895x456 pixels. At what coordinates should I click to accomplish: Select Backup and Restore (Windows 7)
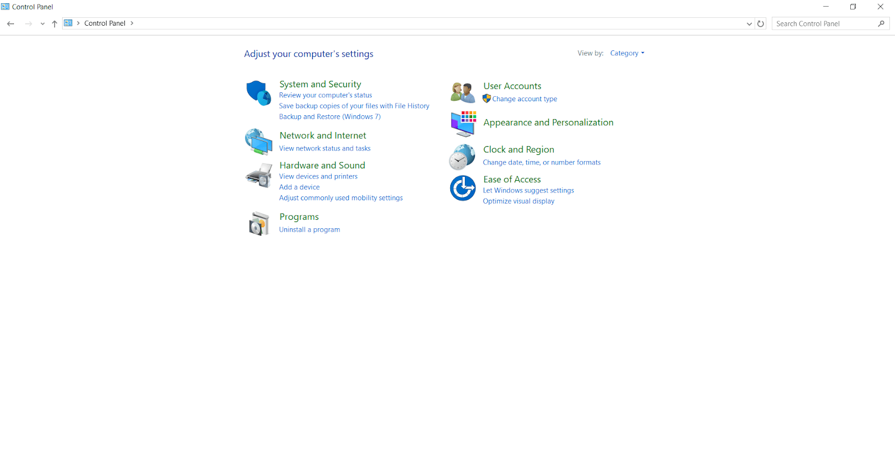329,117
